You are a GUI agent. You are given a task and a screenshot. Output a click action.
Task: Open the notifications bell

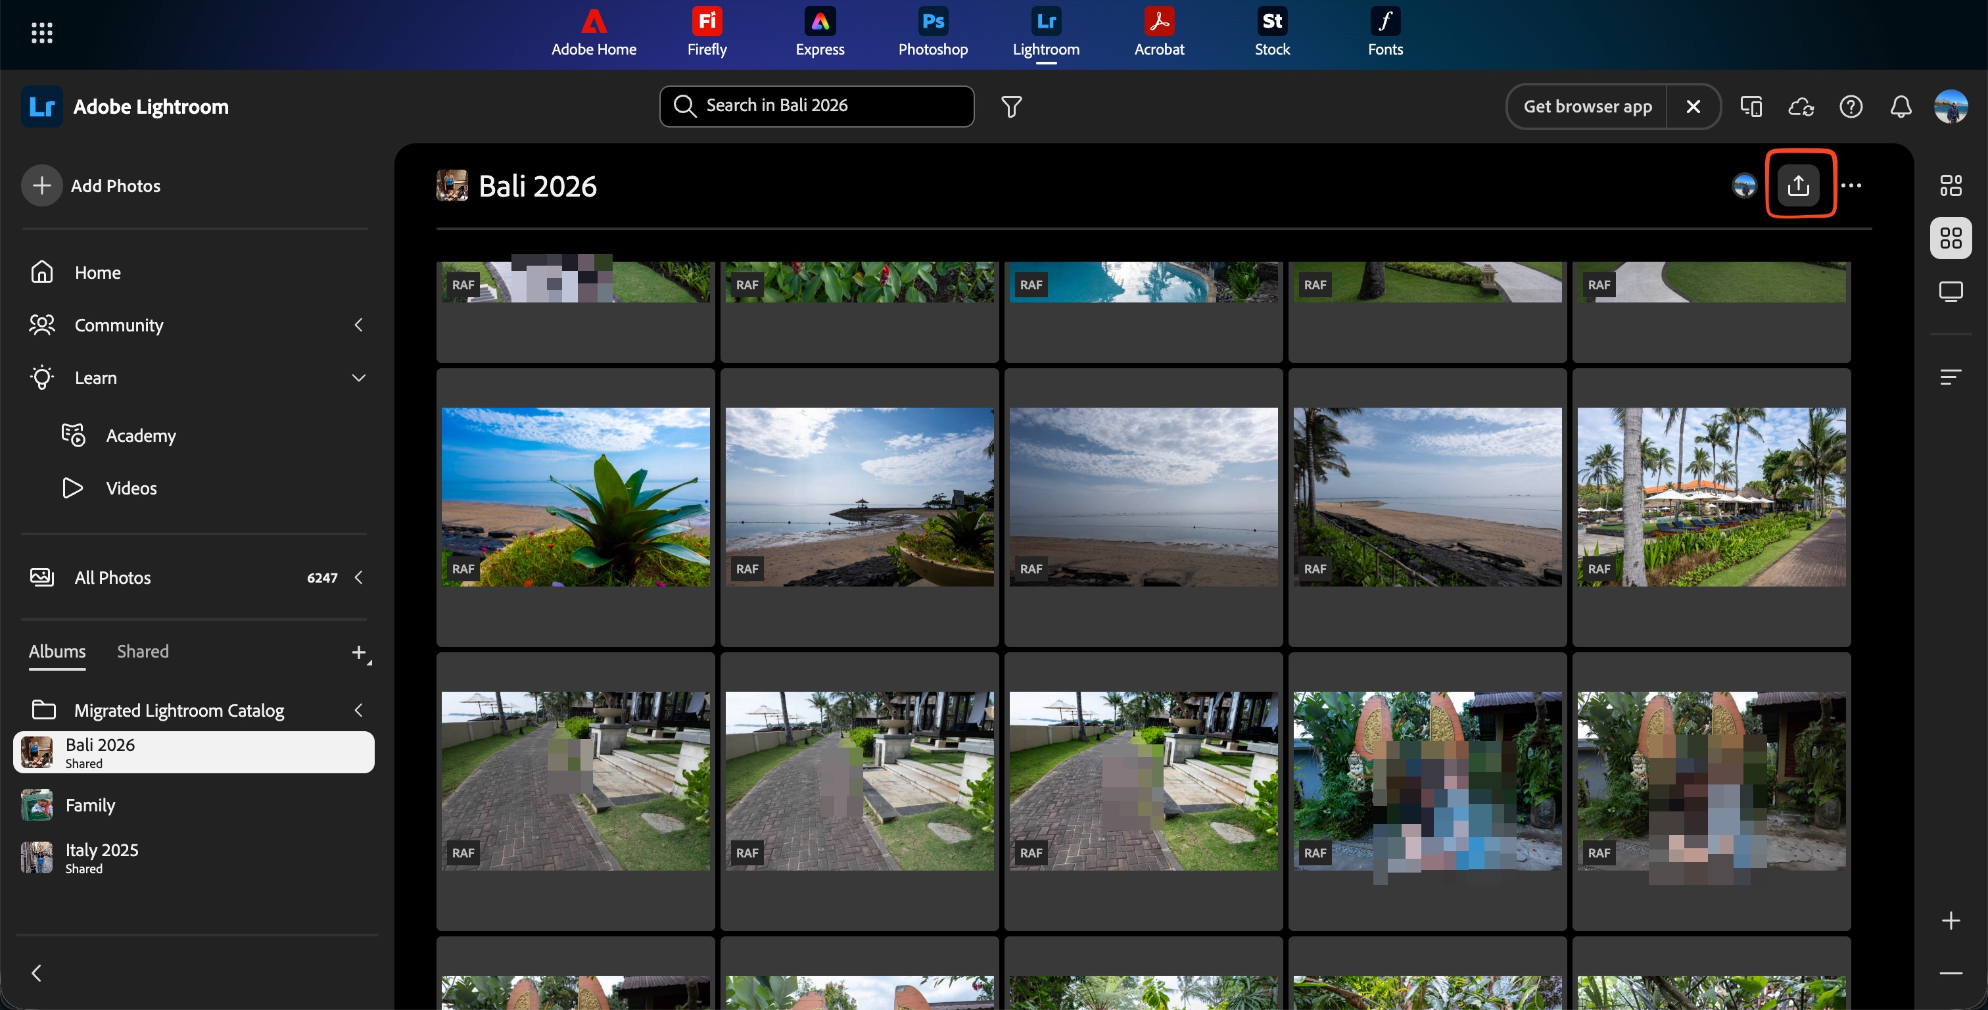pyautogui.click(x=1900, y=107)
